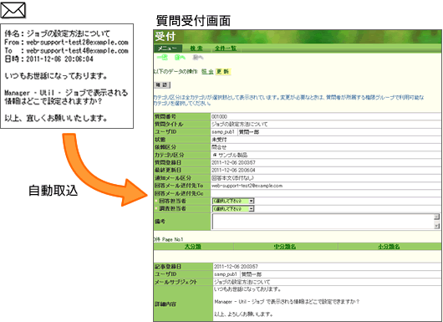Click the To address in the email box
This screenshot has width=443, height=322.
pos(78,51)
